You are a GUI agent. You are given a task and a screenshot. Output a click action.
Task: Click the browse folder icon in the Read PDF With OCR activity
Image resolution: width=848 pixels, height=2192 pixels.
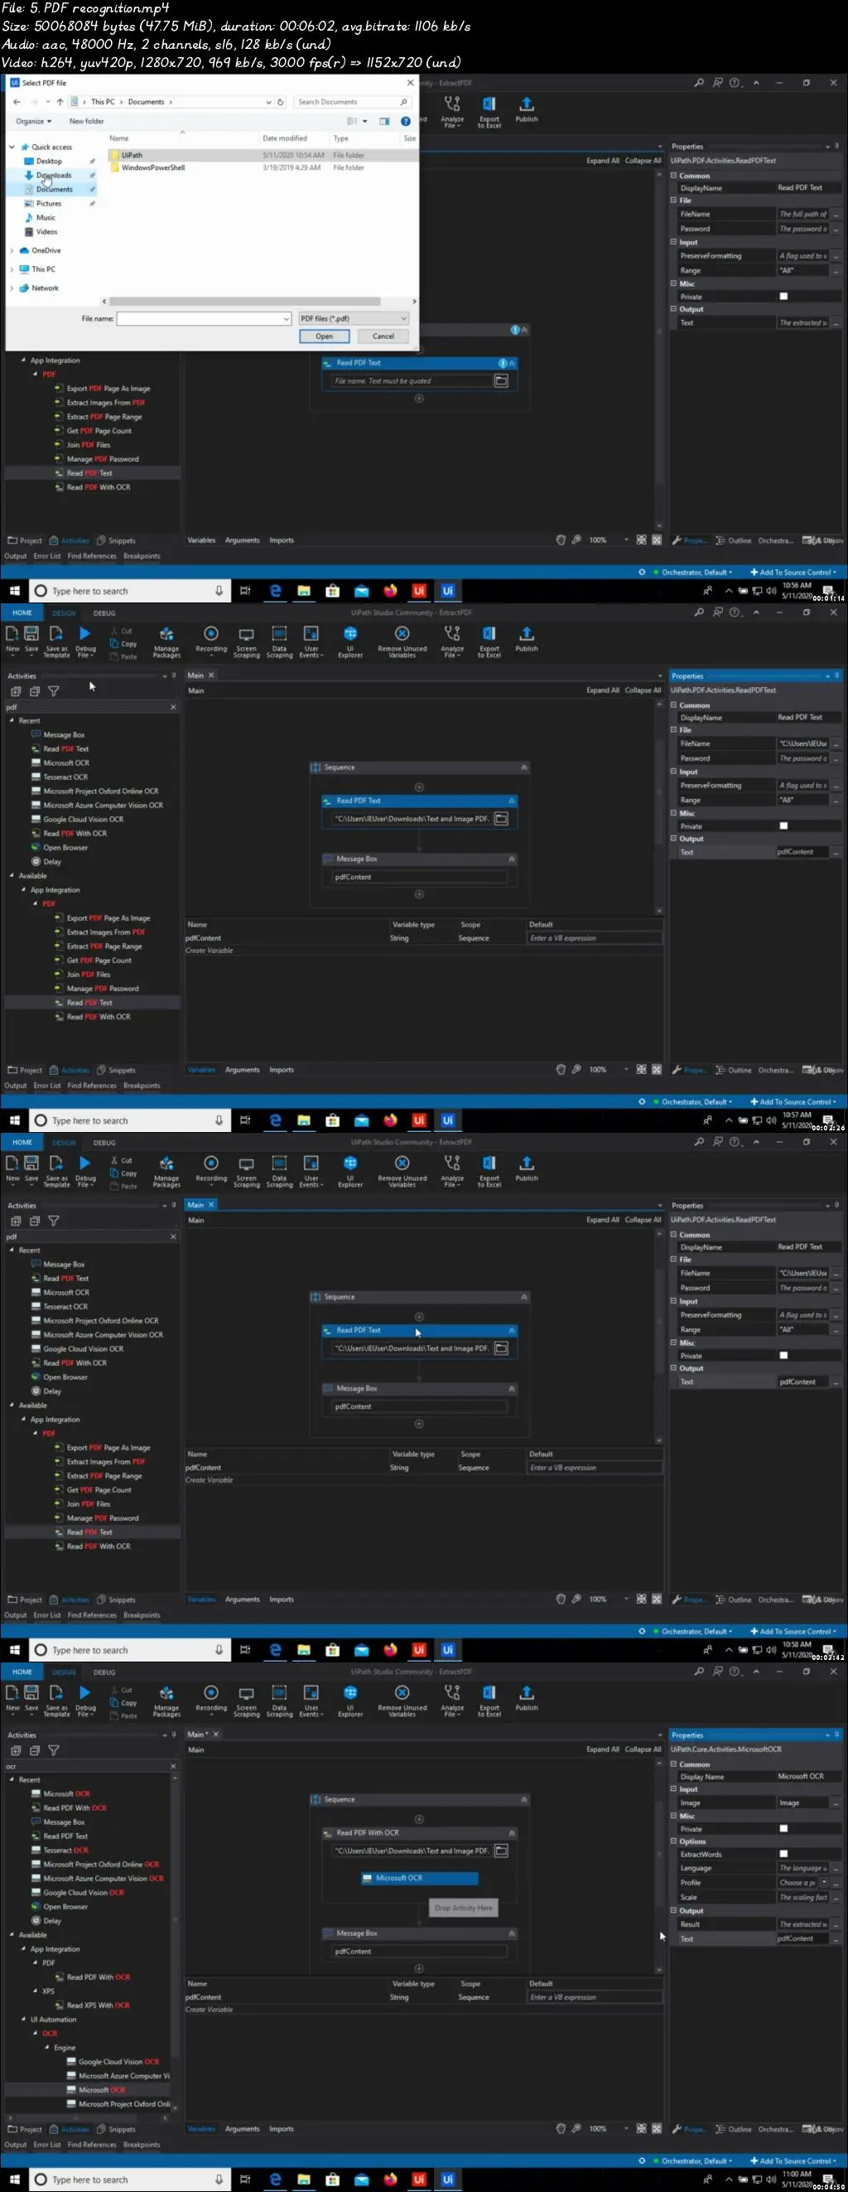(x=501, y=1851)
